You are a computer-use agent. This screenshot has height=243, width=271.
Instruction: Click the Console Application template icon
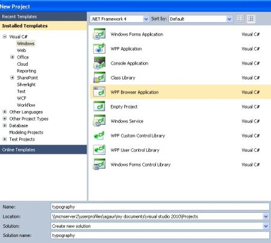click(99, 63)
